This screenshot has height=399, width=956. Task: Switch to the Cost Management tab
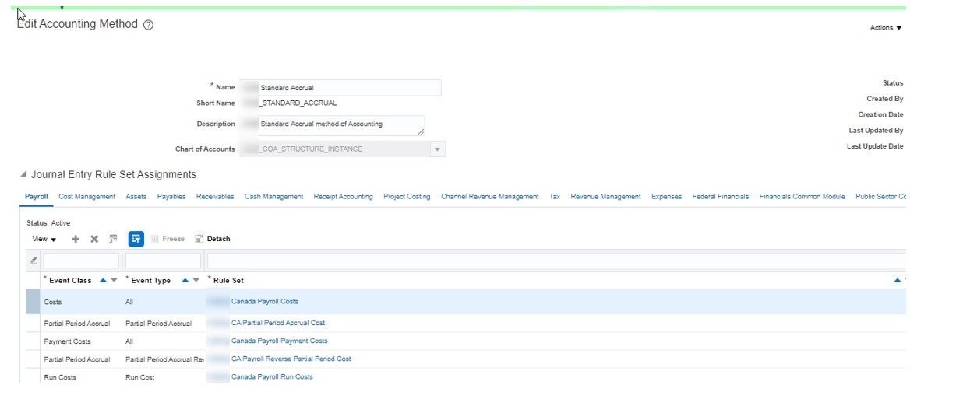tap(87, 197)
